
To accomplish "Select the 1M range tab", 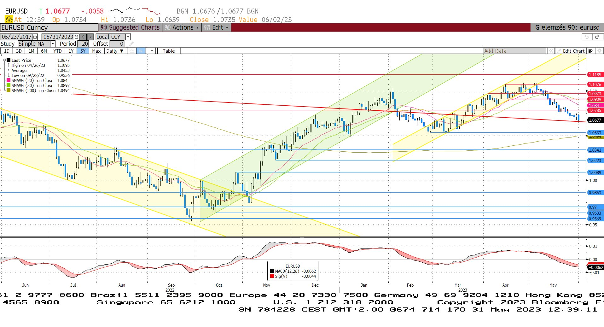I will 31,51.
